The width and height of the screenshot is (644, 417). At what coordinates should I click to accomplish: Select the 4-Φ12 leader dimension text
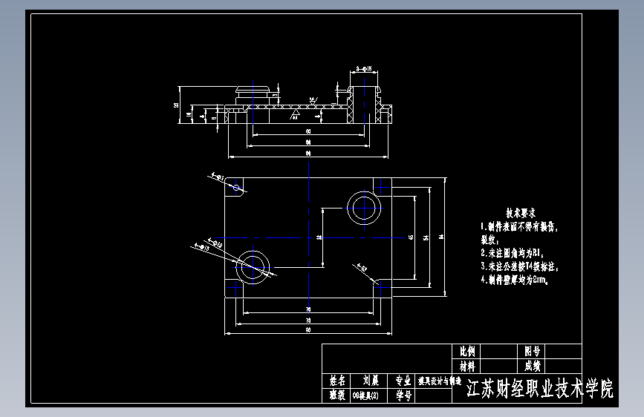click(x=215, y=242)
